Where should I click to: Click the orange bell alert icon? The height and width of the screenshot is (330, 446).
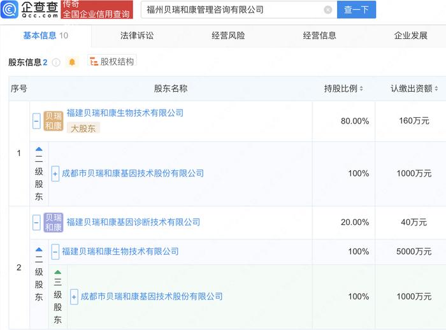click(72, 62)
